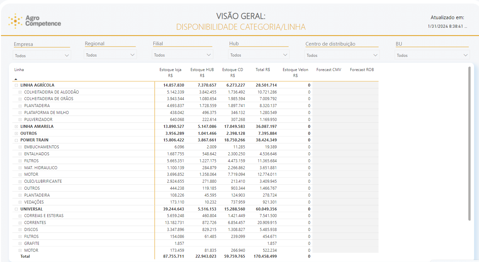Viewport: 479px width, 262px height.
Task: Select total Estoque HUB value 22.943.023
Action: [x=205, y=256]
